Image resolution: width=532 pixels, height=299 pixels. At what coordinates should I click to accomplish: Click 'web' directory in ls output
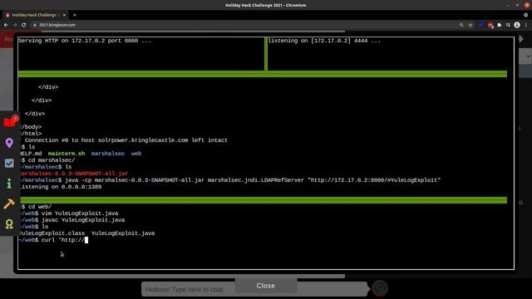click(136, 153)
